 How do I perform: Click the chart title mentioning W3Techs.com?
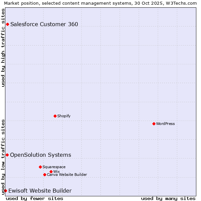pyautogui.click(x=100, y=3)
